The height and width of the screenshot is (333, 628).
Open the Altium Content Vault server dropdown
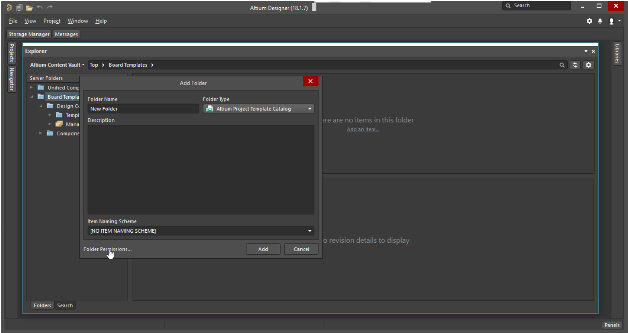coord(57,65)
